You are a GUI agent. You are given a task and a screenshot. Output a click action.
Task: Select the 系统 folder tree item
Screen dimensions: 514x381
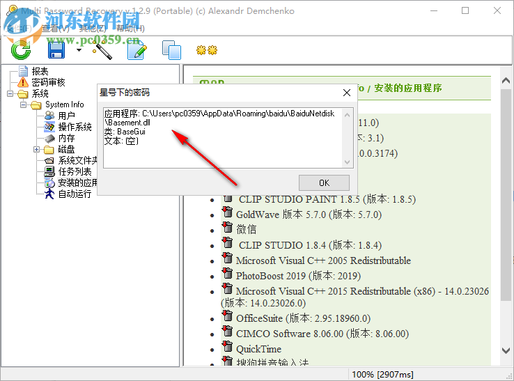click(x=40, y=94)
